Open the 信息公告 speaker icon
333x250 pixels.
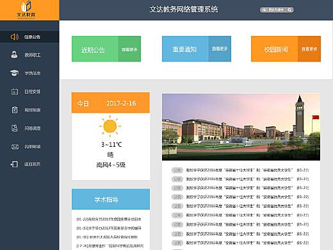15,37
